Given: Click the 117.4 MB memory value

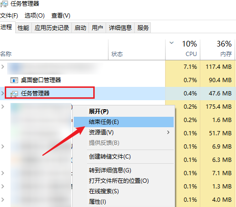Looking at the screenshot, I should 218,66.
